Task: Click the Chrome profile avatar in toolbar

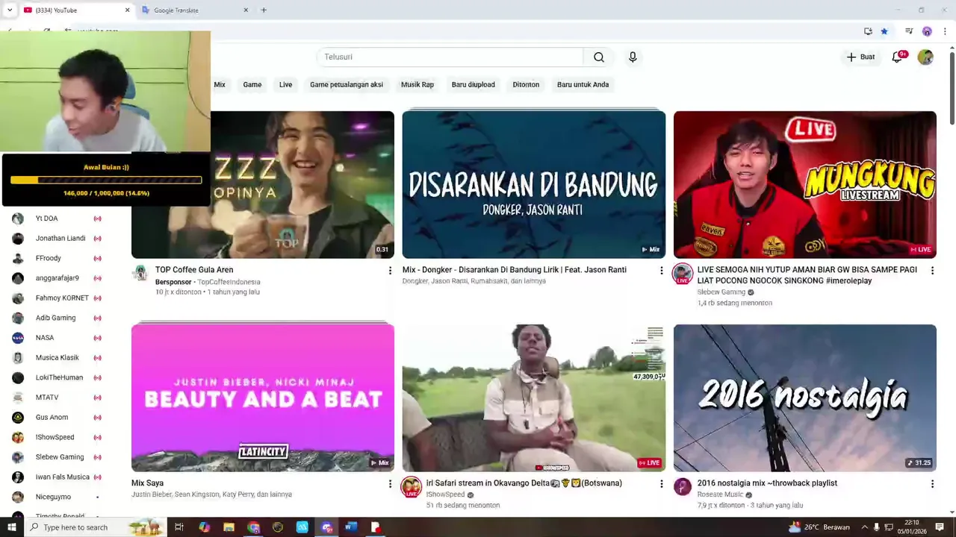Action: pyautogui.click(x=927, y=31)
